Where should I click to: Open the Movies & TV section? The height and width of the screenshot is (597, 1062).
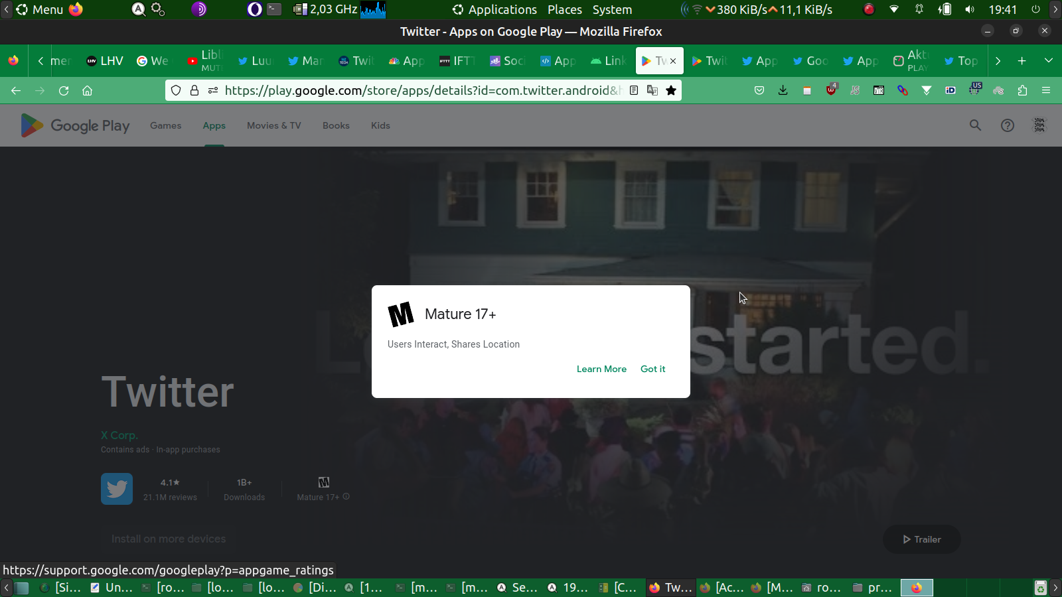(x=274, y=125)
